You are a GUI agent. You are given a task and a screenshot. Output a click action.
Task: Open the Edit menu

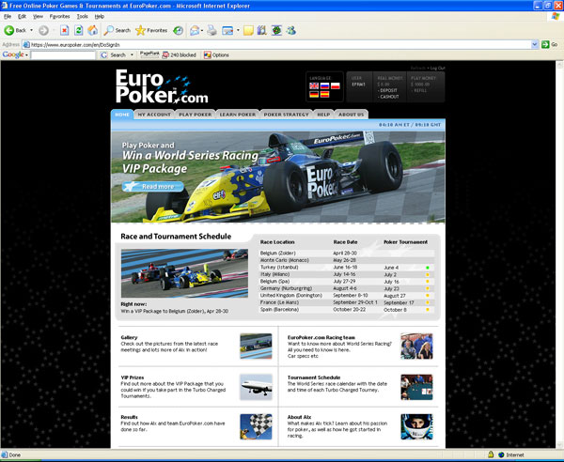22,17
